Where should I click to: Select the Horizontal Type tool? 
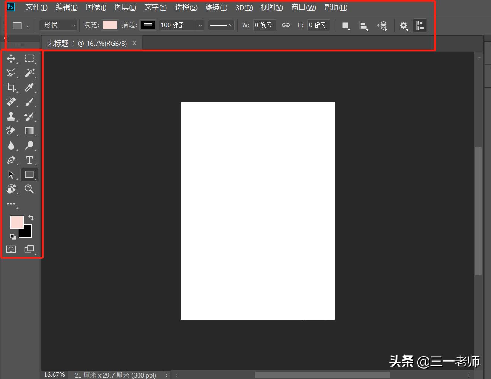[x=29, y=160]
